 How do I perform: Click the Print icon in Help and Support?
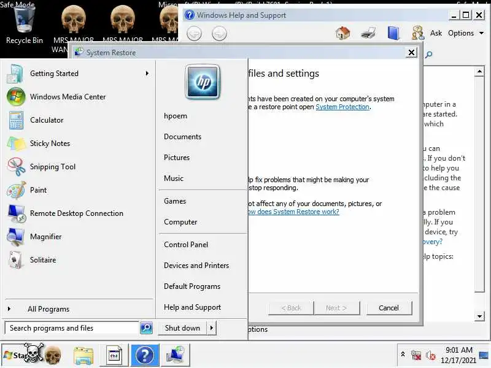368,33
